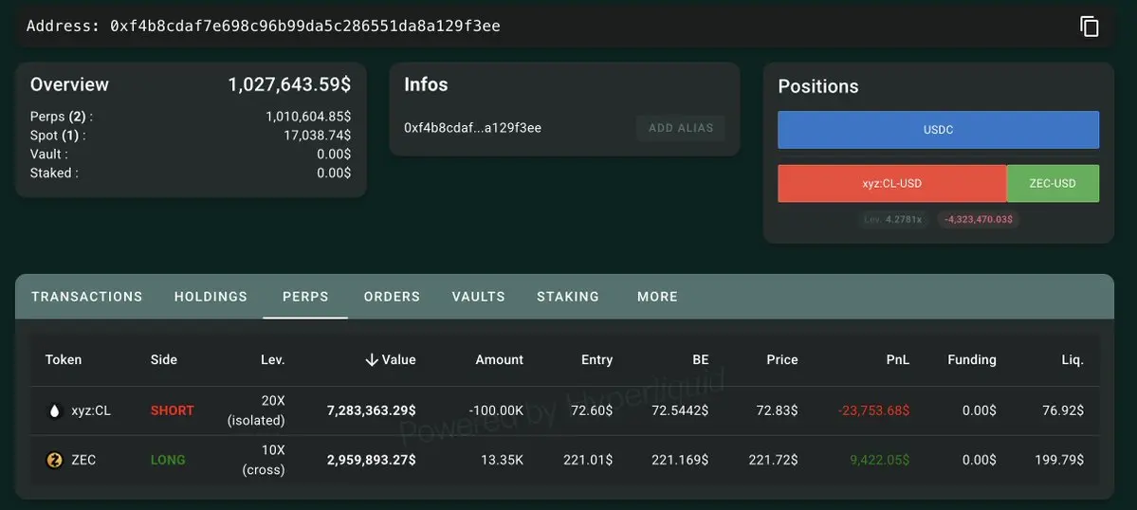1137x510 pixels.
Task: Select the green ZEC-USD position bar
Action: tap(1053, 183)
